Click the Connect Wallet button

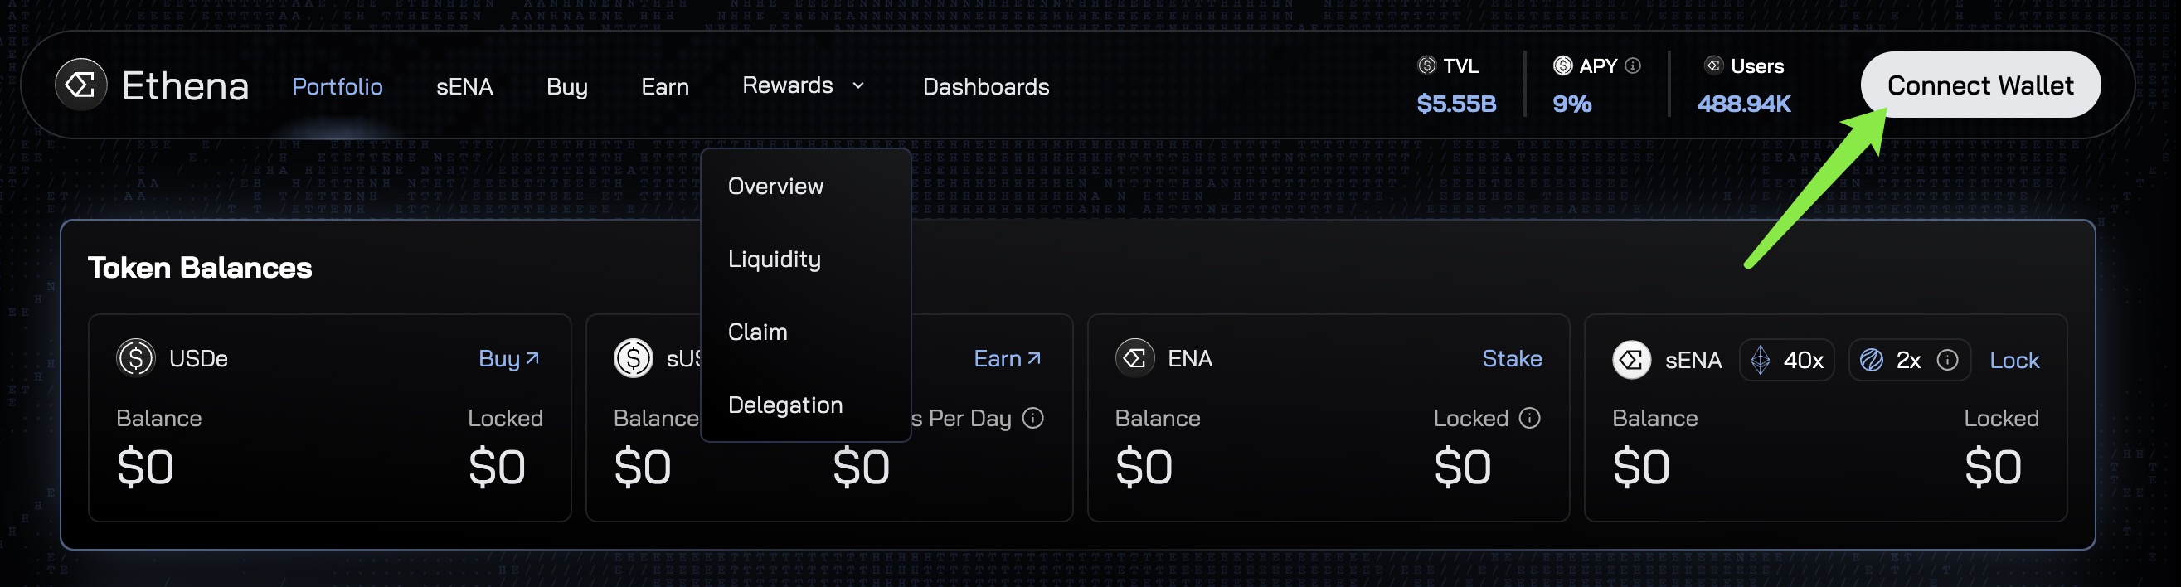[1979, 85]
